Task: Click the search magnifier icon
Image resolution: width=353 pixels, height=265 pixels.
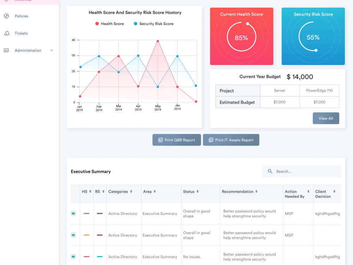Action: point(270,171)
